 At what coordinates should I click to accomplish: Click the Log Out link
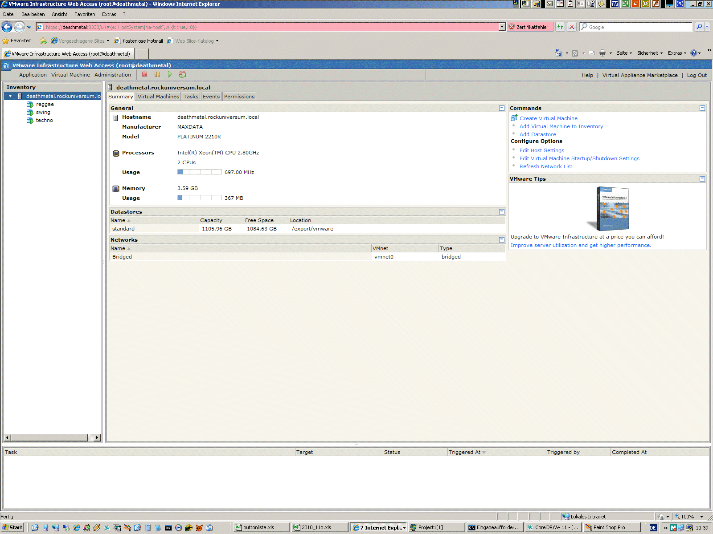coord(697,75)
